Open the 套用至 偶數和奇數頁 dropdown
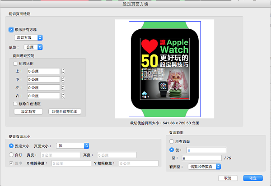 [205, 167]
